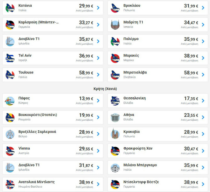Click the Μιλάνο Μπέργκαμο cathedral icon
Viewport: 210px width, 192px height.
click(115, 168)
